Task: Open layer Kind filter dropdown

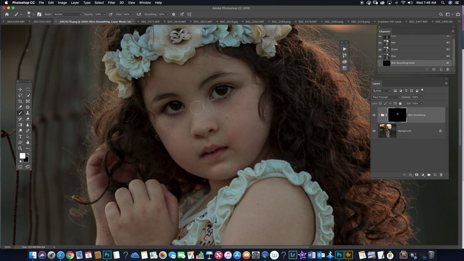Action: click(381, 91)
